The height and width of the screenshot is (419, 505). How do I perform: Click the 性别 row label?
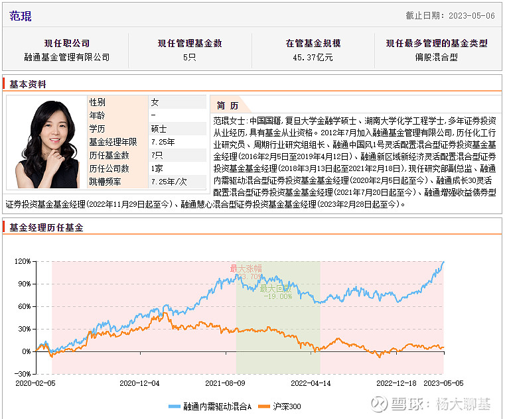coord(97,102)
